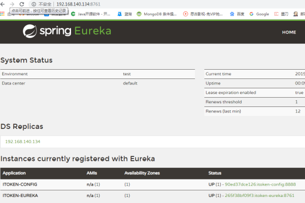This screenshot has height=203, width=305.
Task: Select the n/a (1) cell in ITOKEN-EUREKA row
Action: tap(93, 195)
